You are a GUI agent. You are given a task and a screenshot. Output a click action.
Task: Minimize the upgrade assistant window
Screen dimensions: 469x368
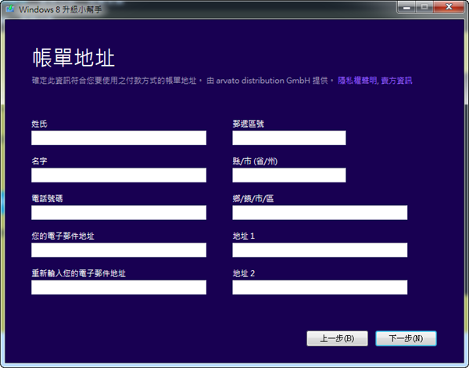(406, 7)
